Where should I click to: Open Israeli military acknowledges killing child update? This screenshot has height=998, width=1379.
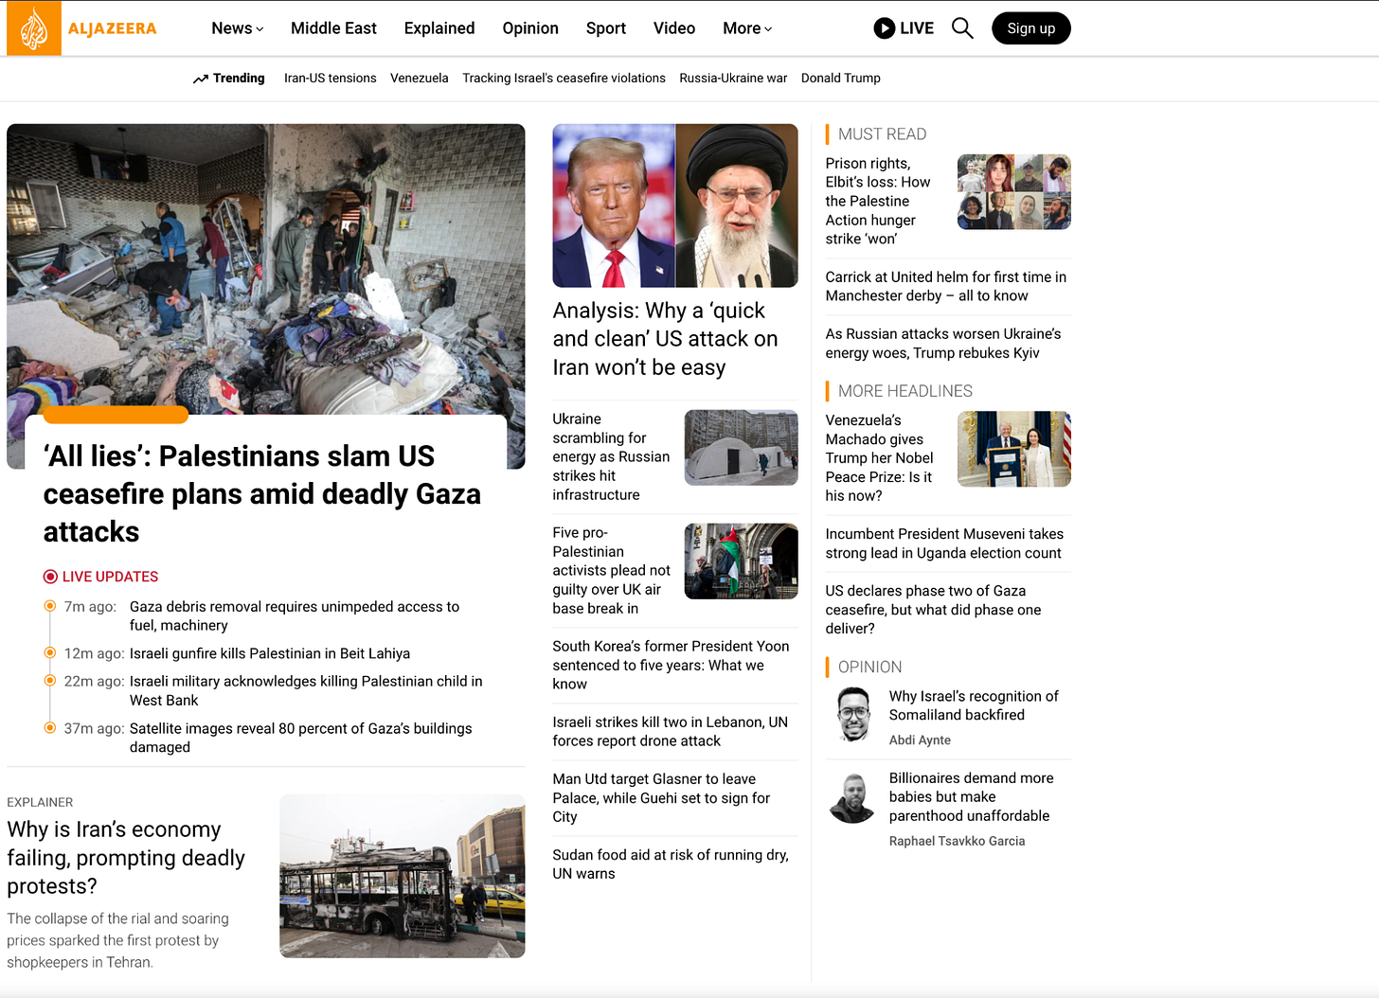pos(306,691)
